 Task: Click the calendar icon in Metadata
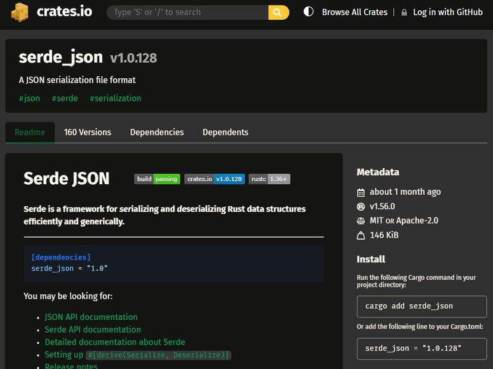[361, 192]
